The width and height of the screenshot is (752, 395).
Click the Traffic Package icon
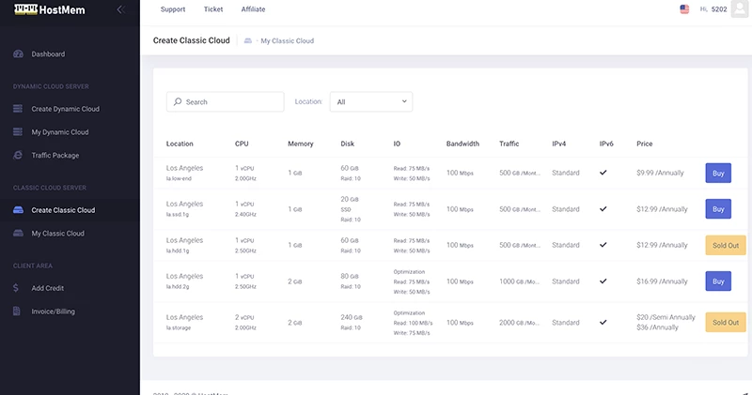[x=19, y=155]
